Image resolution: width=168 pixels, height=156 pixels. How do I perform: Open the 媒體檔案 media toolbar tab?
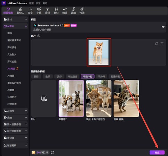click(x=8, y=11)
